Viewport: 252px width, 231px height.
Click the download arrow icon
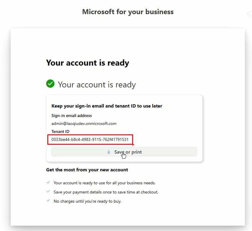click(x=109, y=152)
